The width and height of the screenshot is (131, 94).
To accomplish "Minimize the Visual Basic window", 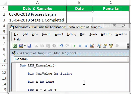I will click(107, 26).
